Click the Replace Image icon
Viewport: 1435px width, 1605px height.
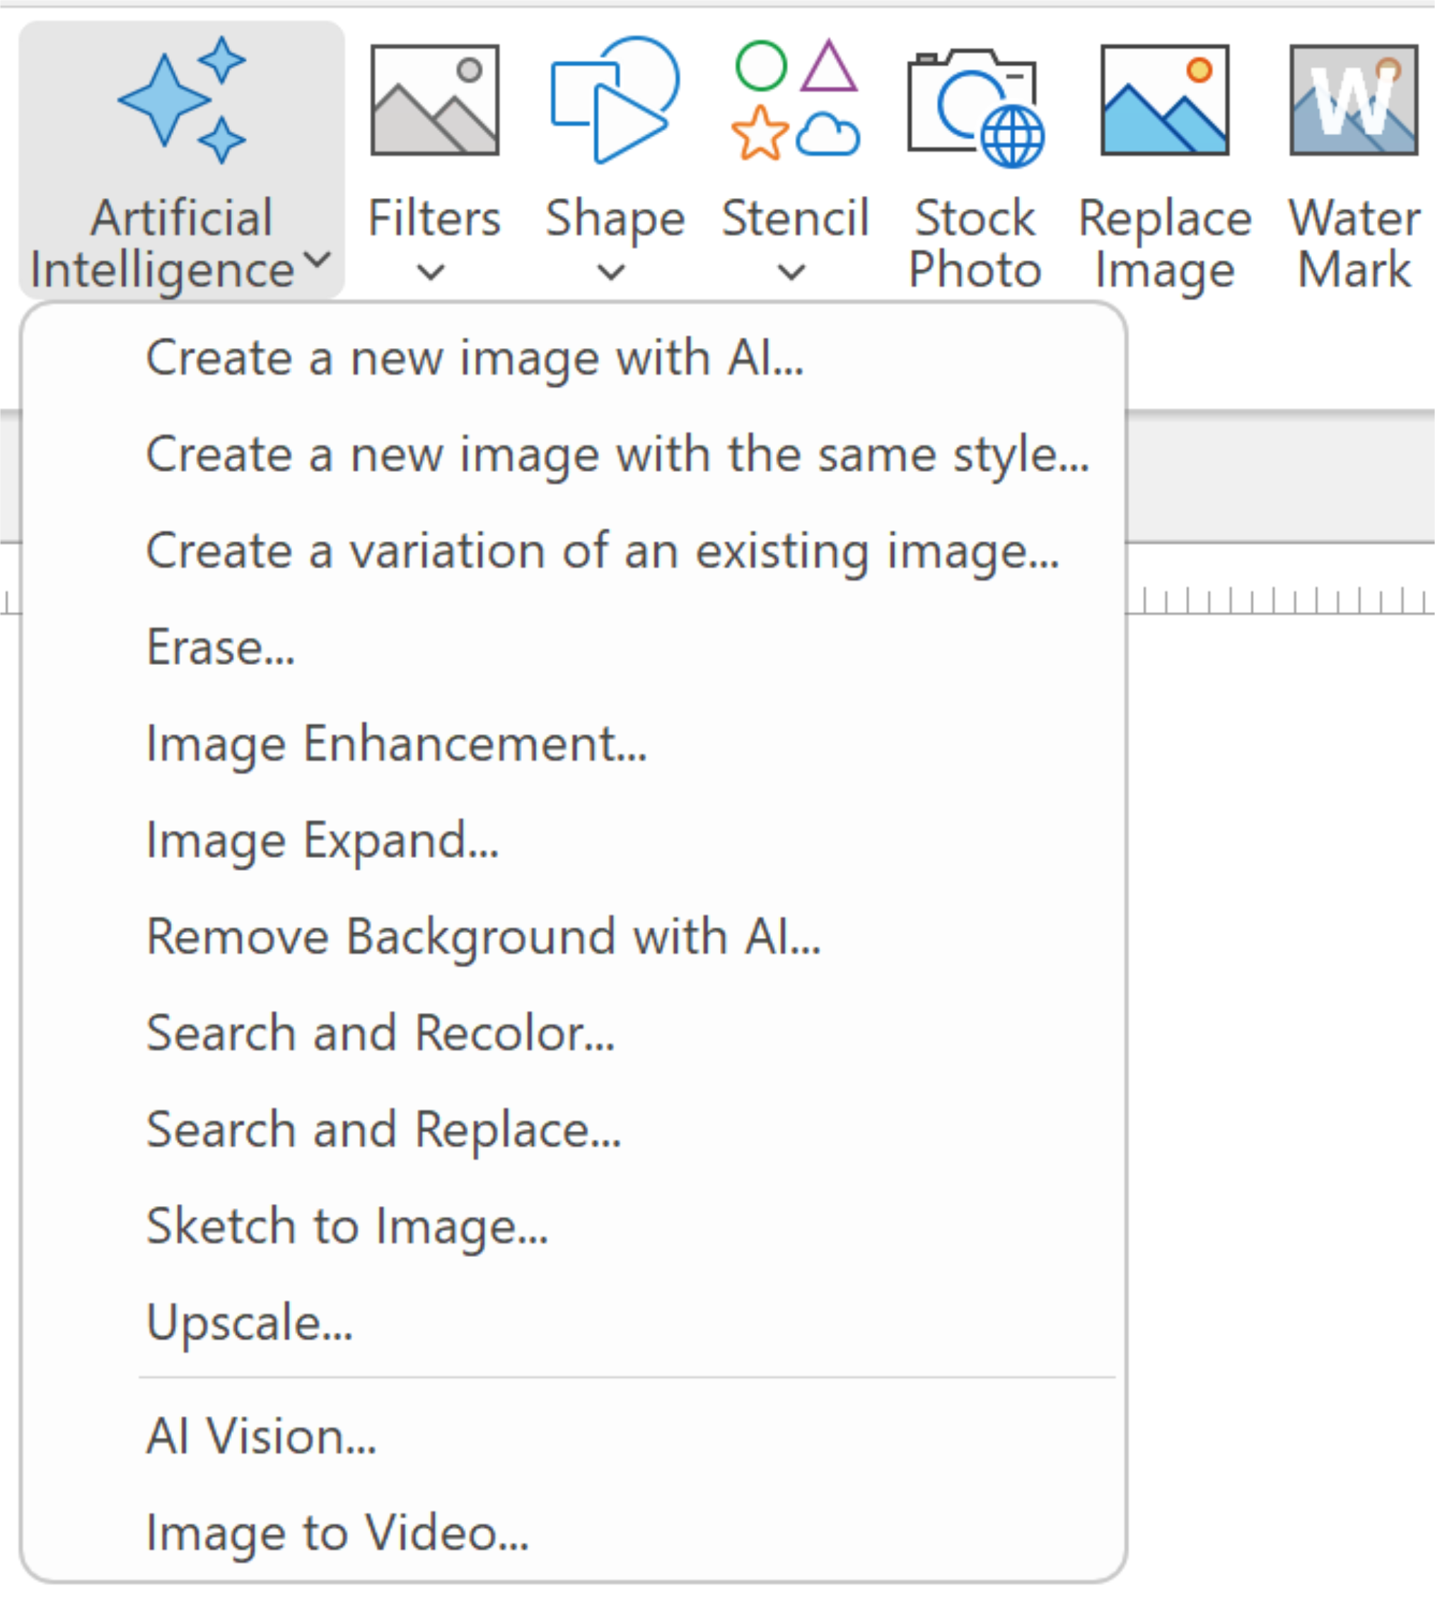[1163, 100]
